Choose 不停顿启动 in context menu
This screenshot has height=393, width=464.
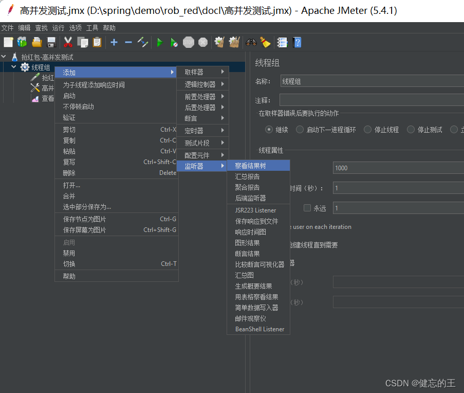pyautogui.click(x=117, y=106)
